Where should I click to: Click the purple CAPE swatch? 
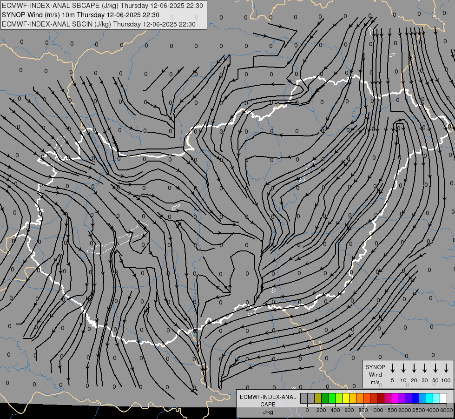pos(402,398)
